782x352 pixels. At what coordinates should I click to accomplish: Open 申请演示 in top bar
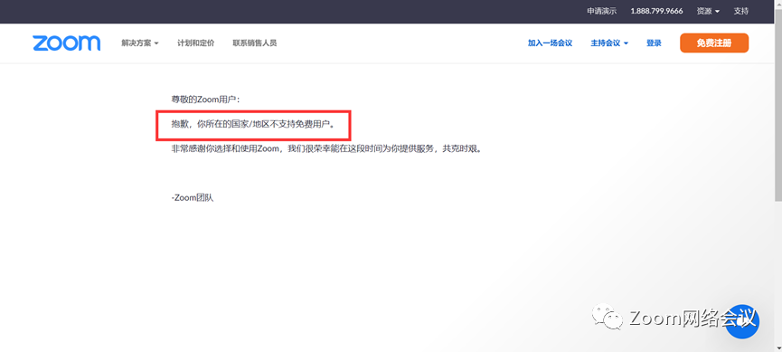(601, 11)
